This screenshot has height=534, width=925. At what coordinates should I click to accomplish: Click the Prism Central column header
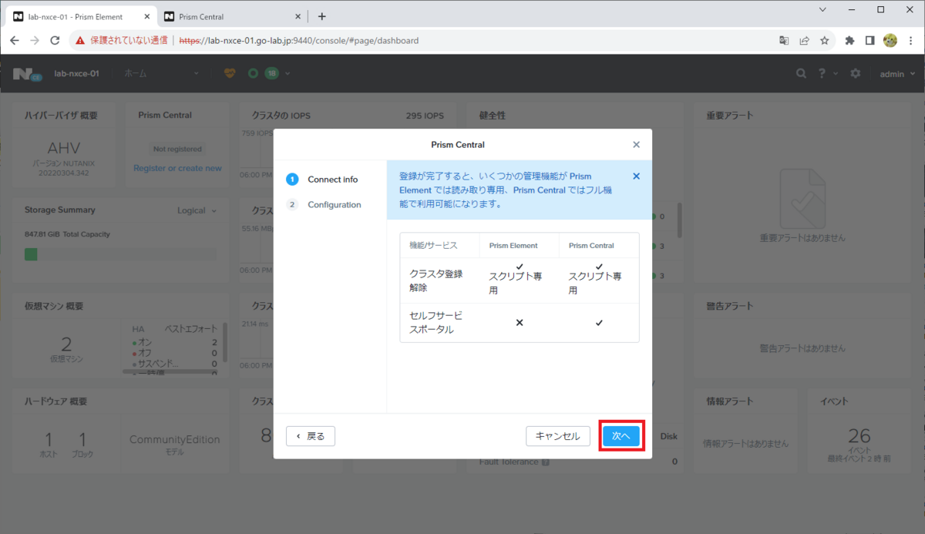pyautogui.click(x=591, y=246)
